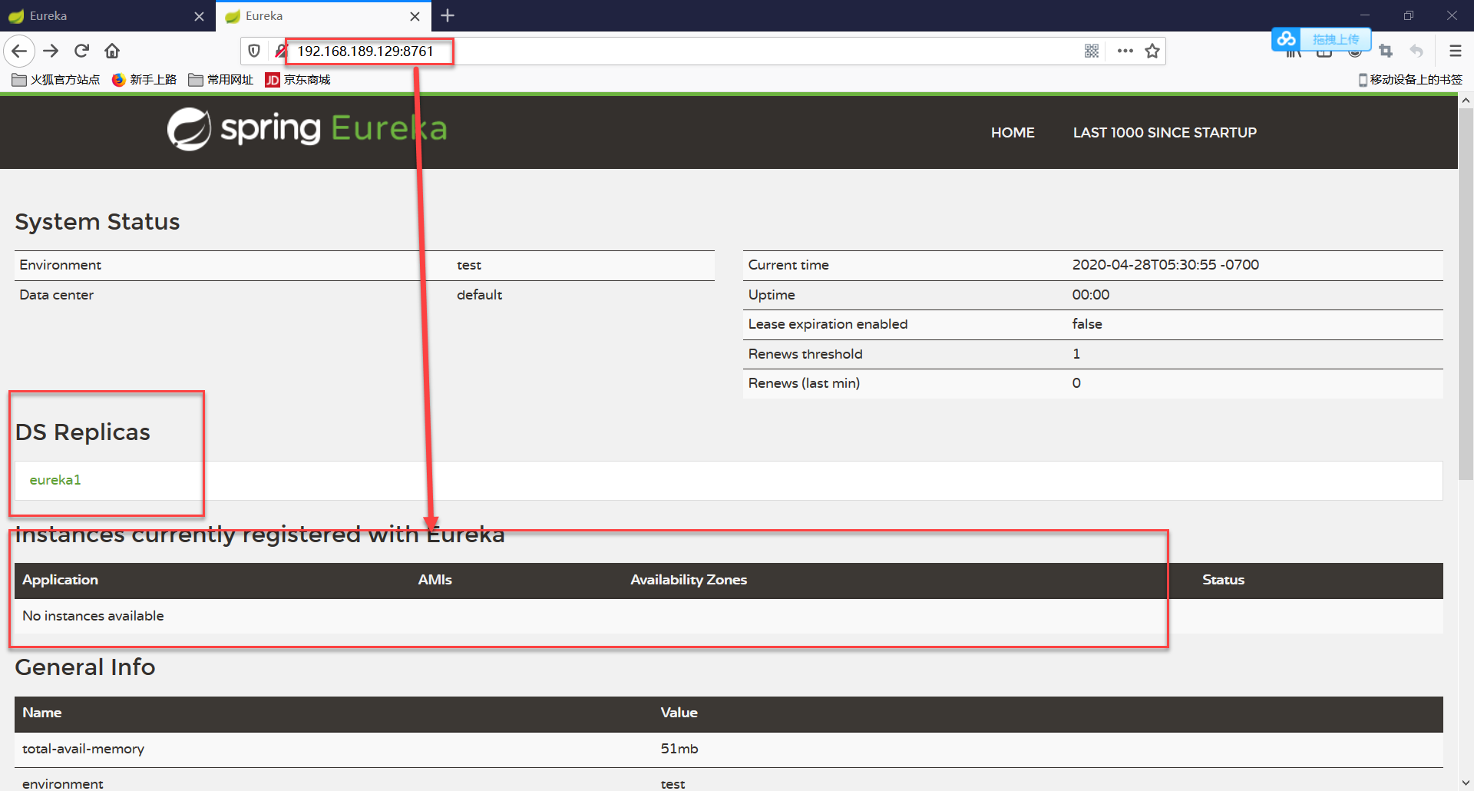
Task: Click the Spring Eureka logo
Action: tap(307, 128)
